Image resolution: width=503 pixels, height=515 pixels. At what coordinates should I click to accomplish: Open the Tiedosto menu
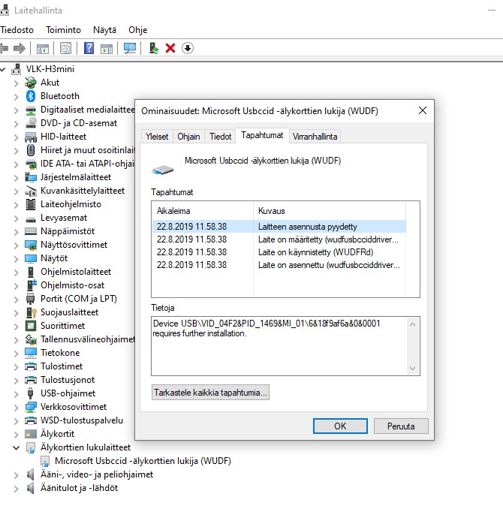pyautogui.click(x=17, y=30)
